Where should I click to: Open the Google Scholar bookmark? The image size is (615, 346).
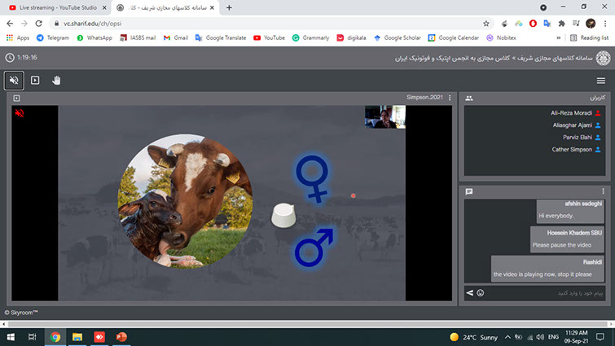(403, 37)
